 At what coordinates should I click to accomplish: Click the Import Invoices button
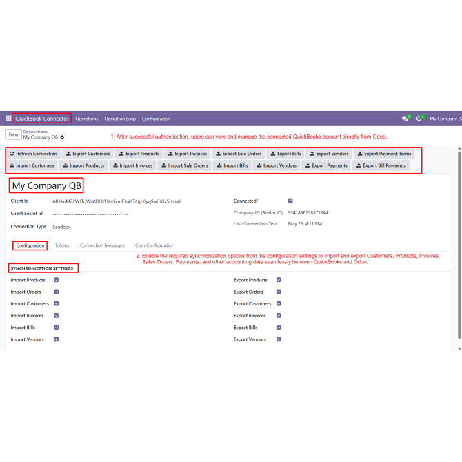132,165
